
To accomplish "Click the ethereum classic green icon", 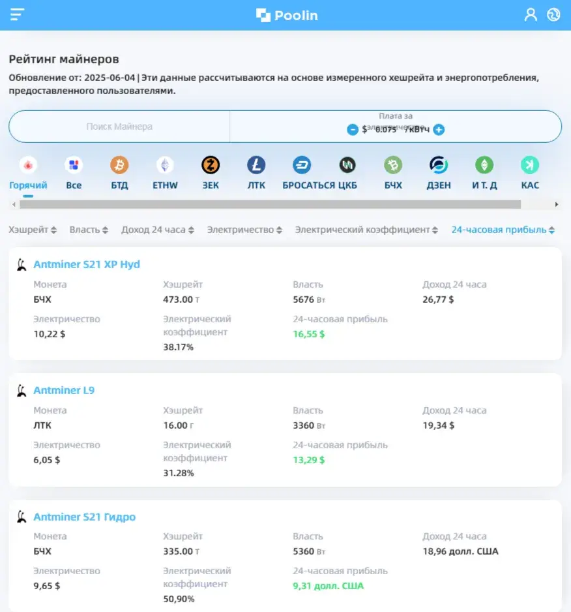I will [484, 165].
